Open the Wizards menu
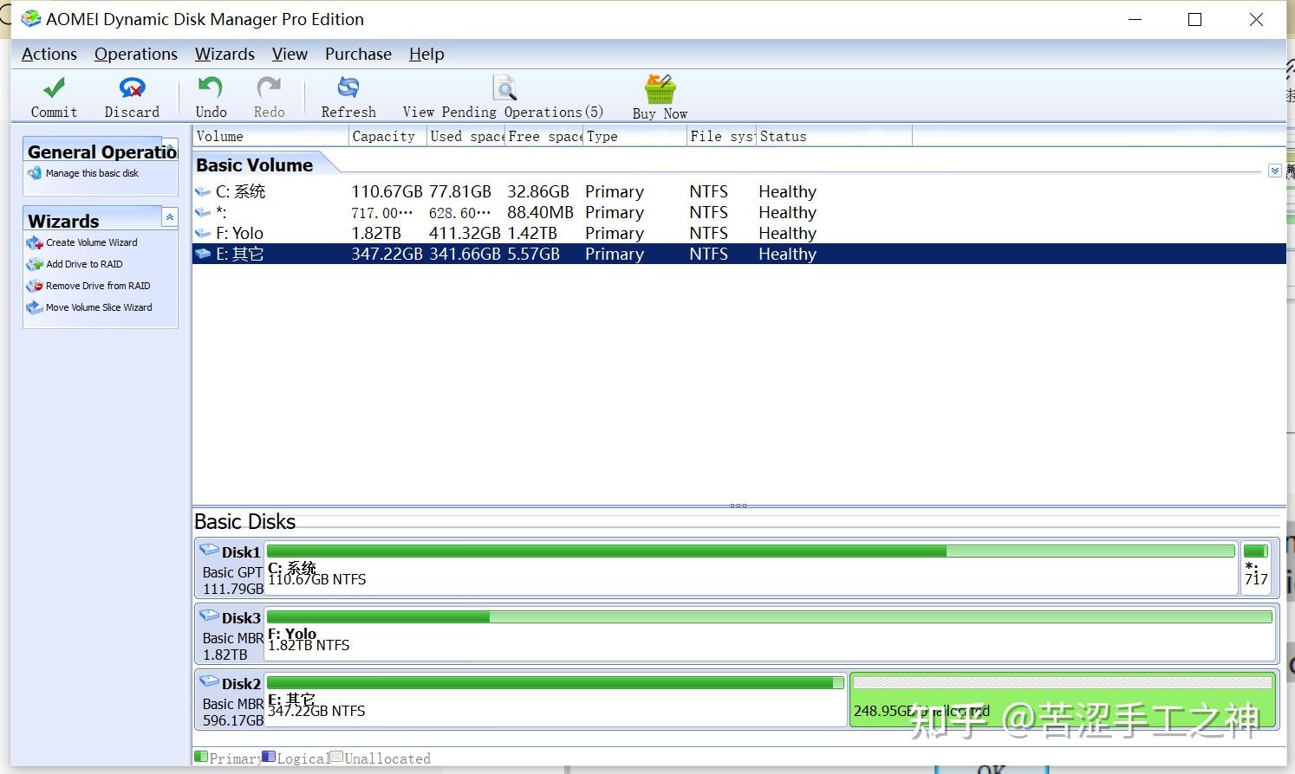Image resolution: width=1295 pixels, height=774 pixels. 225,54
